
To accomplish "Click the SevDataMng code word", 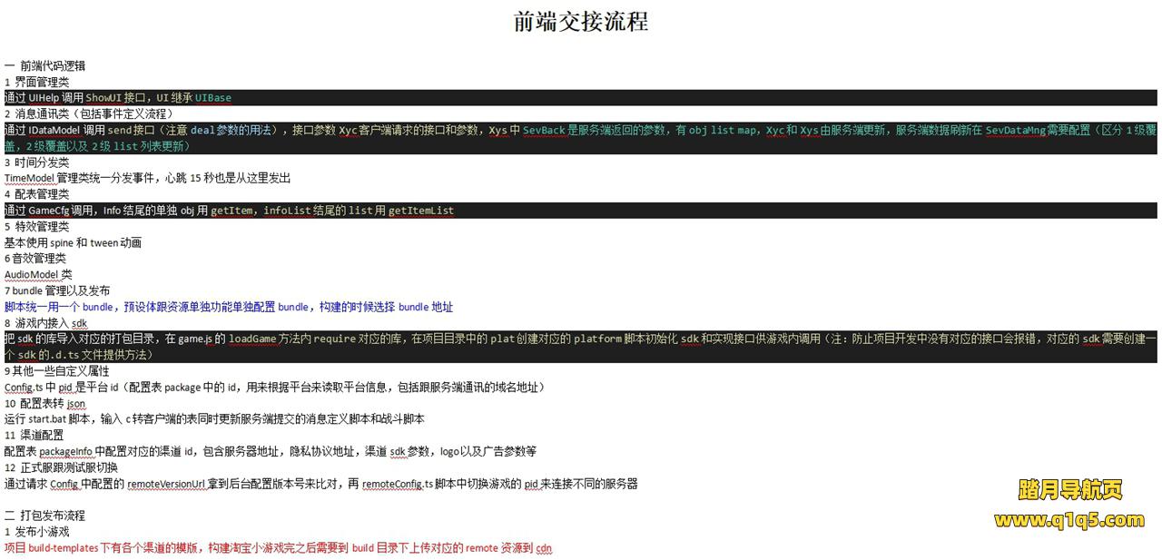I will [1015, 131].
